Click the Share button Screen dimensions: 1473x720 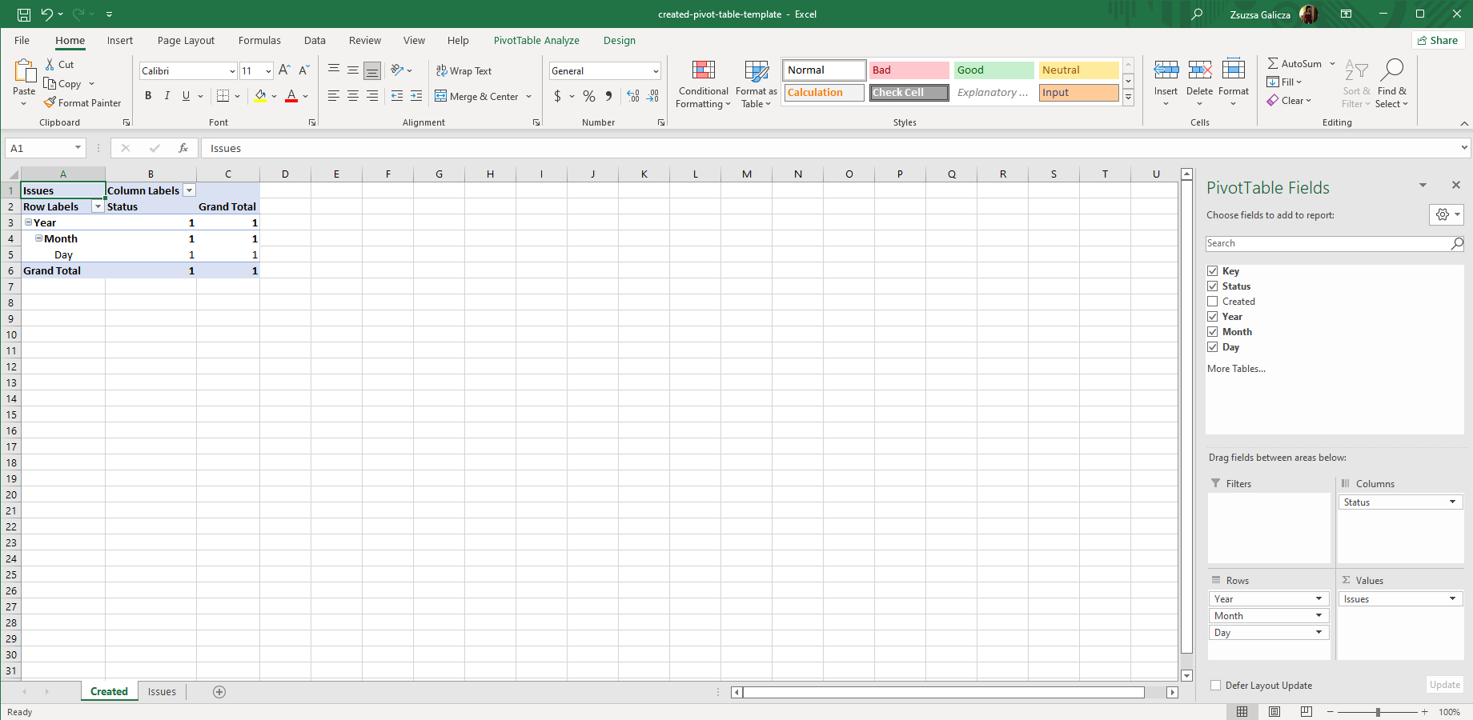click(x=1437, y=41)
